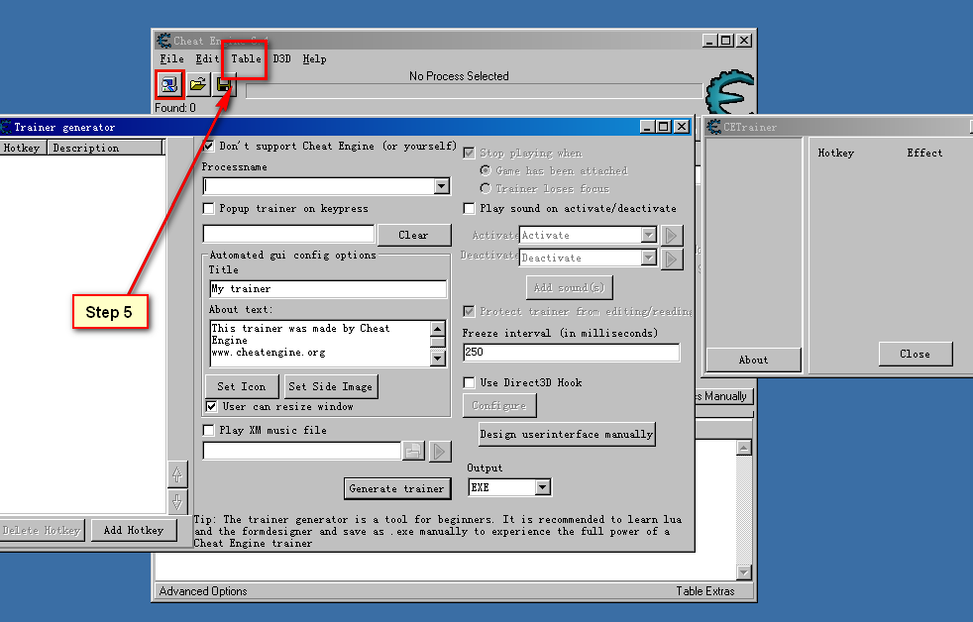This screenshot has height=622, width=973.
Task: Click the open folder toolbar icon
Action: pos(197,84)
